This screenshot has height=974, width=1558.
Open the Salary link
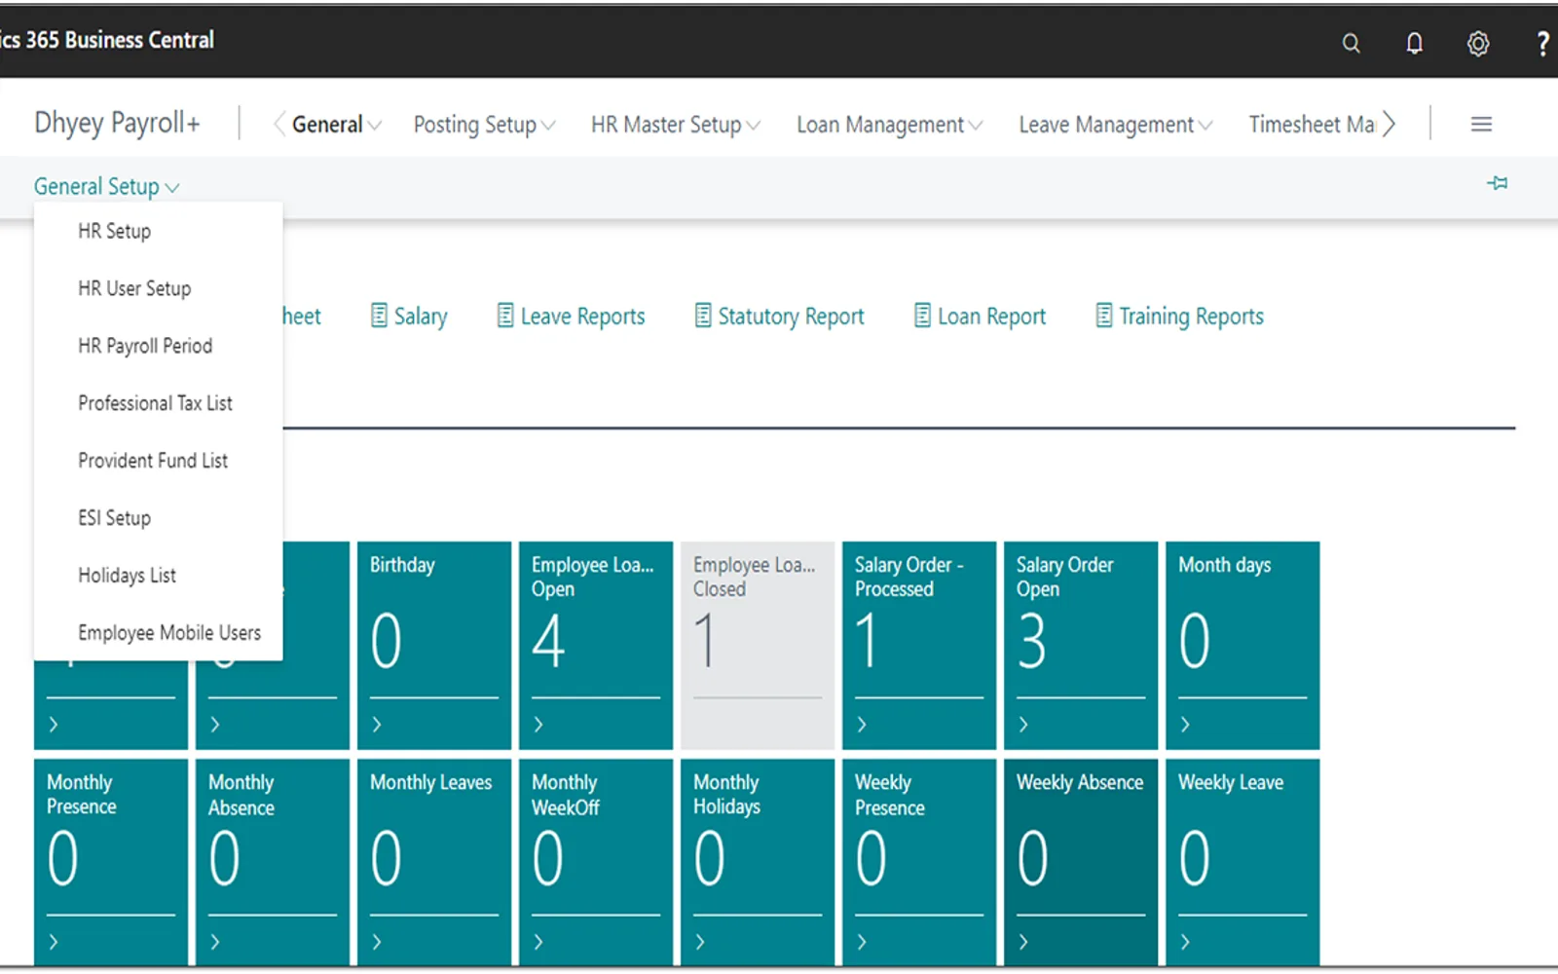tap(421, 317)
